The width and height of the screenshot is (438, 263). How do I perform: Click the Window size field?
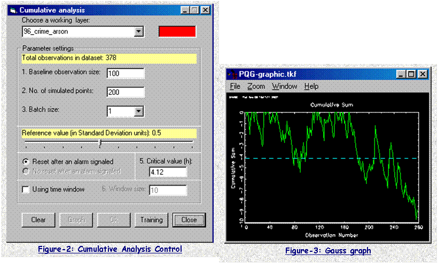168,190
